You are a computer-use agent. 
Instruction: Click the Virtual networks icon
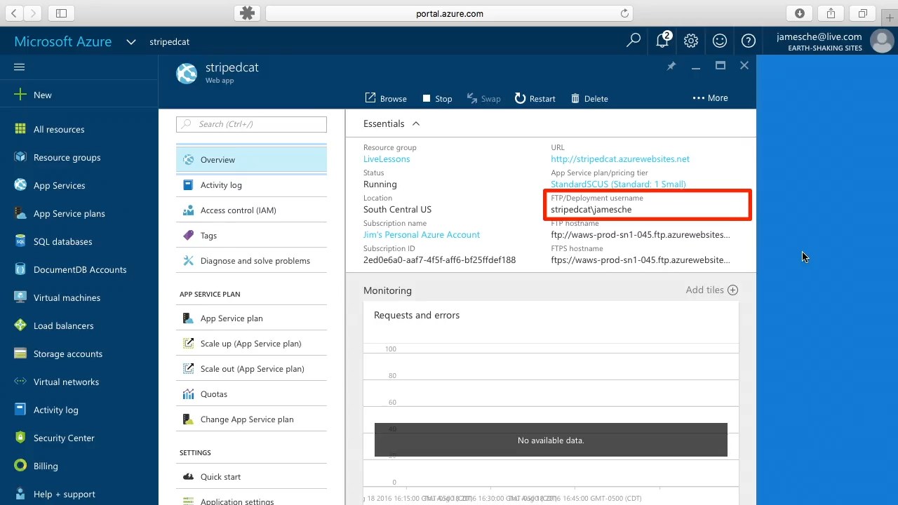click(20, 382)
